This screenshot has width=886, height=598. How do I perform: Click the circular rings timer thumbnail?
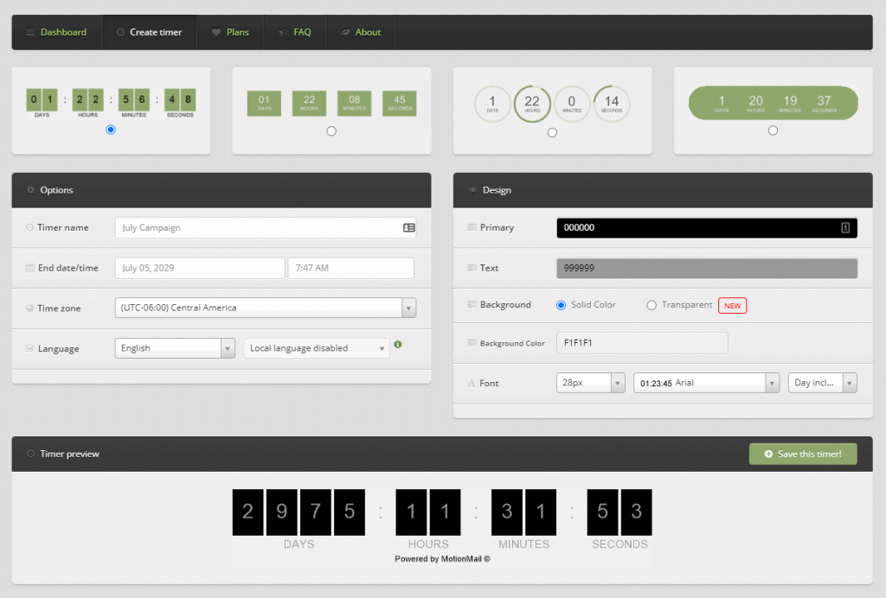click(552, 103)
